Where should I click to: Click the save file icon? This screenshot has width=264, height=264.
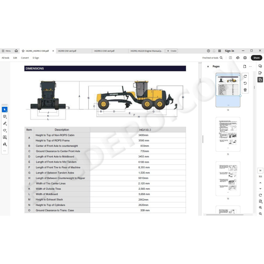point(230,58)
